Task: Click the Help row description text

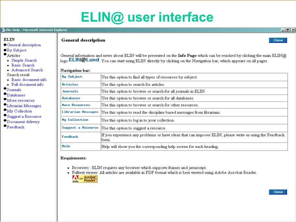Action: [160, 147]
